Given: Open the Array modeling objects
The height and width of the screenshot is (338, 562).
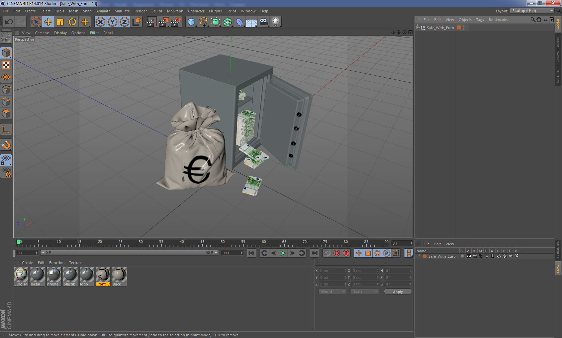Looking at the screenshot, I should (227, 22).
